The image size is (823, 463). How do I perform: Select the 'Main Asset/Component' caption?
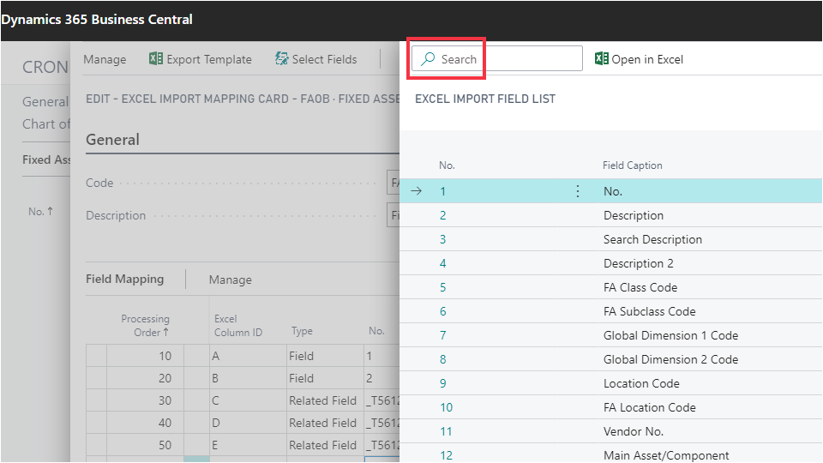pos(666,455)
